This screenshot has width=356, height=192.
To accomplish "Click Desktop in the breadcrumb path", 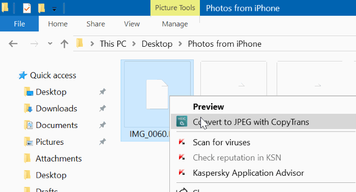I will [x=157, y=44].
